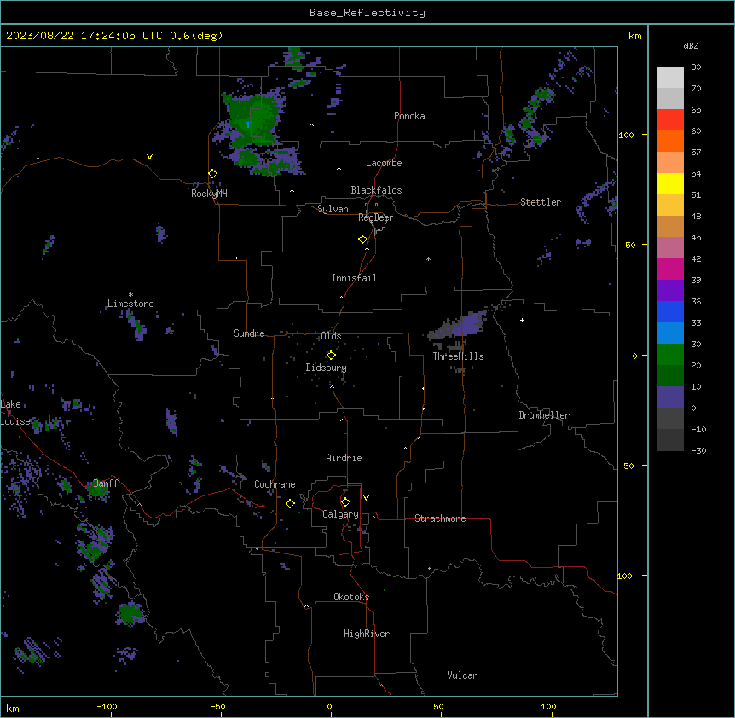Click the Lacombe city label

pos(384,163)
